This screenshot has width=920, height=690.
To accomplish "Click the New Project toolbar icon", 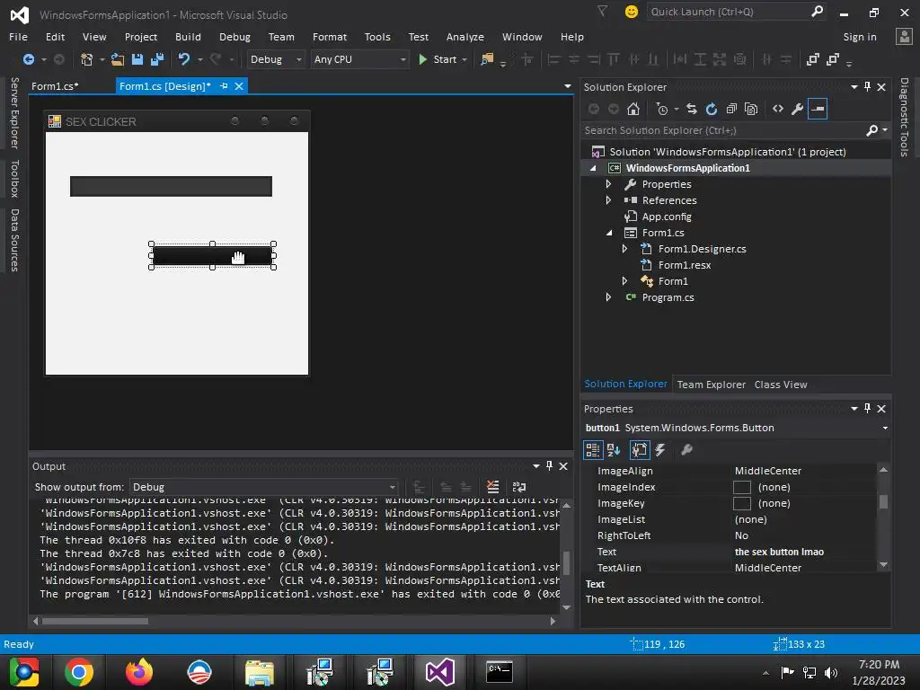I will coord(87,59).
